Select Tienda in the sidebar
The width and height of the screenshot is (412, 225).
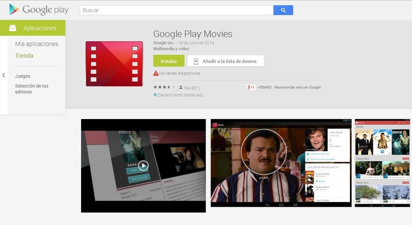point(24,56)
